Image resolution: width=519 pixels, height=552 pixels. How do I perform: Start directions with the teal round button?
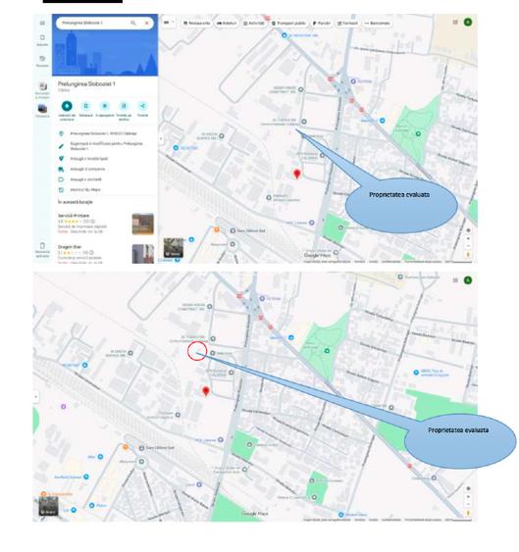(67, 106)
